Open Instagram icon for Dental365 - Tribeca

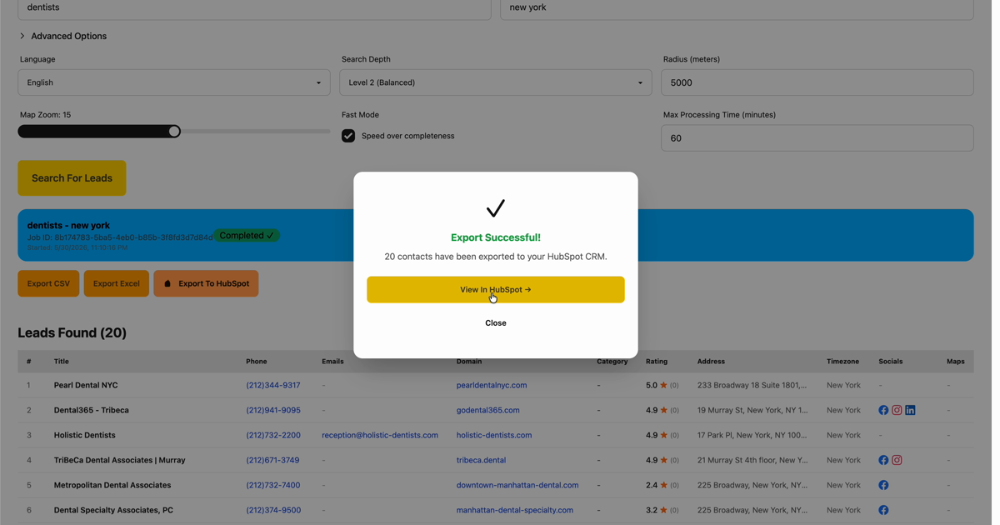pyautogui.click(x=897, y=410)
